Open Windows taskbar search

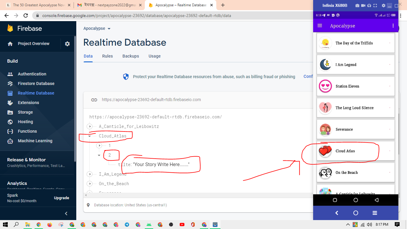tap(16, 225)
